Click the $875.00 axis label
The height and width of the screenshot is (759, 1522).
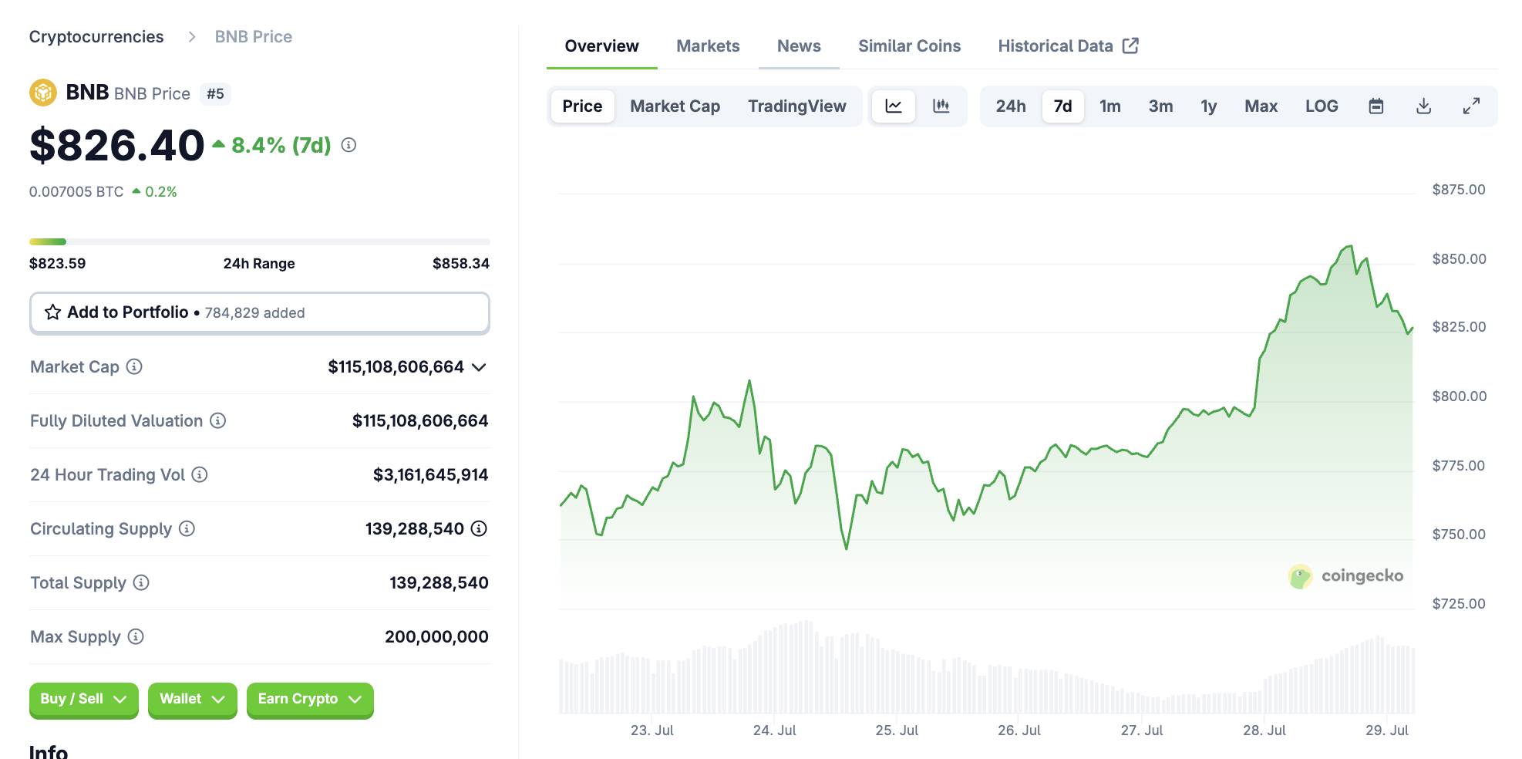pyautogui.click(x=1459, y=190)
